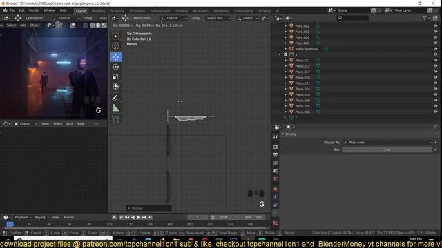Click play animation button
Image resolution: width=442 pixels, height=248 pixels.
click(138, 218)
